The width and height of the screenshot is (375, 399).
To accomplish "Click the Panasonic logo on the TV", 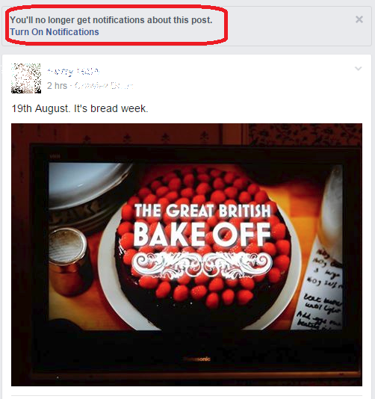I will pos(196,359).
